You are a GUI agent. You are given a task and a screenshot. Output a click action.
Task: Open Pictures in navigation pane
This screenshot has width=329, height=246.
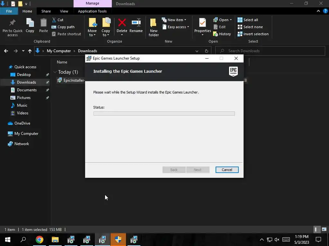24,98
